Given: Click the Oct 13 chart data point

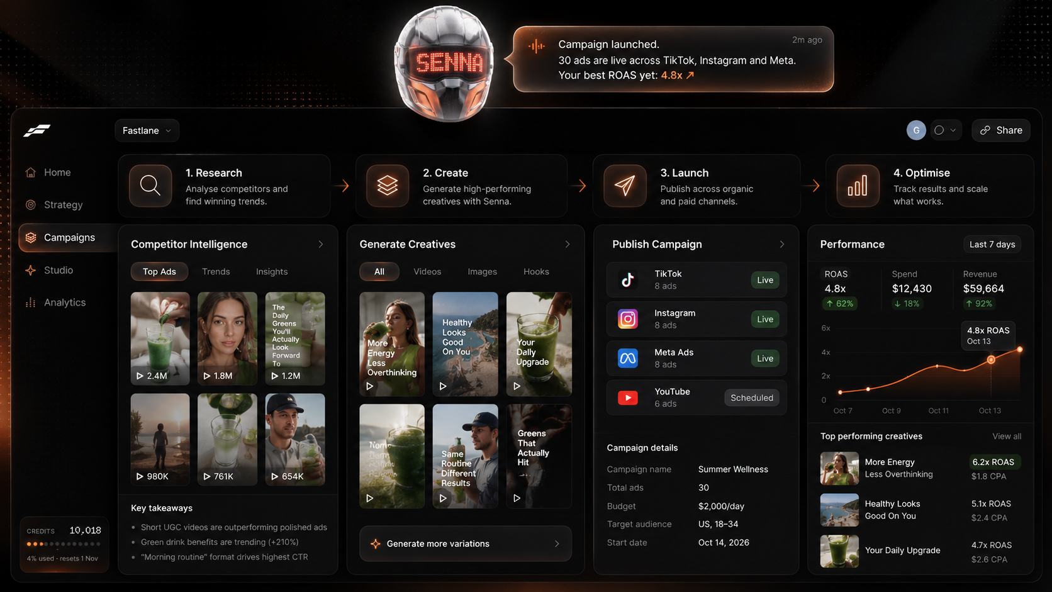Looking at the screenshot, I should 991,360.
